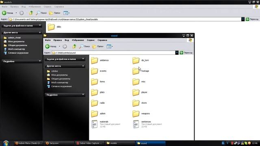Viewport: 260px width, 146px height.
Task: Select the sentences text document
Action: [147, 124]
